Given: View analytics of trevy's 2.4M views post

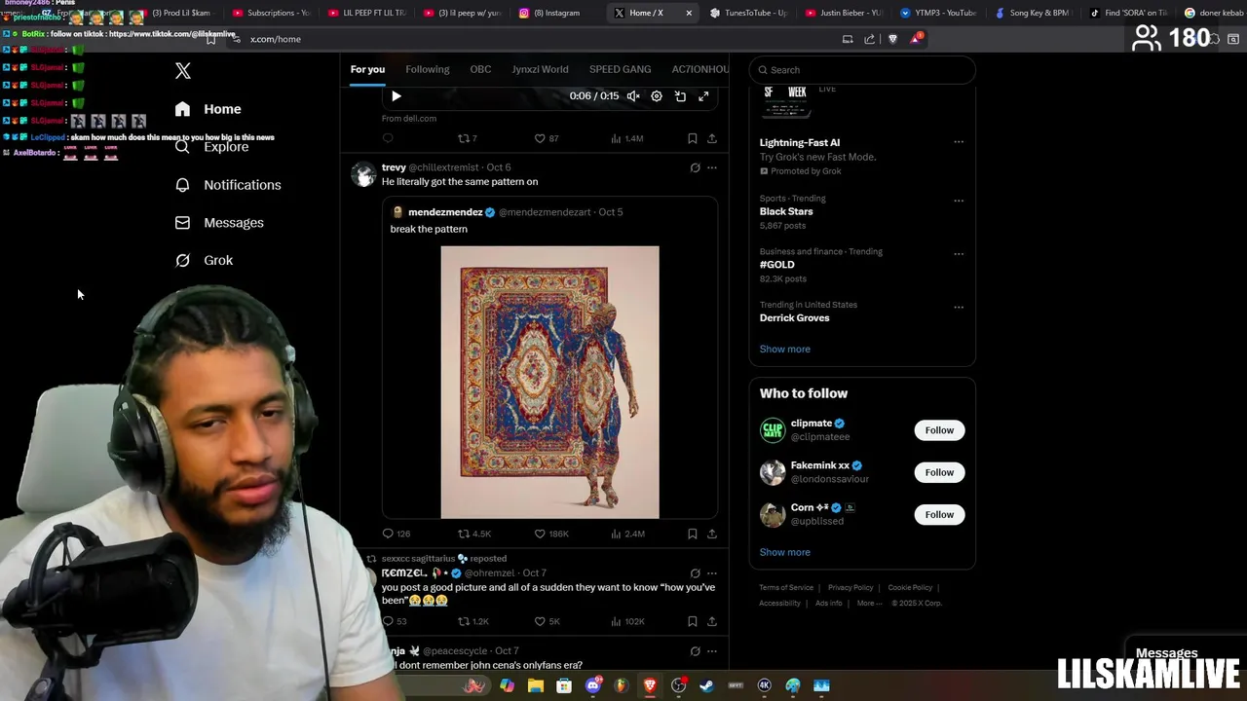Looking at the screenshot, I should 627,534.
